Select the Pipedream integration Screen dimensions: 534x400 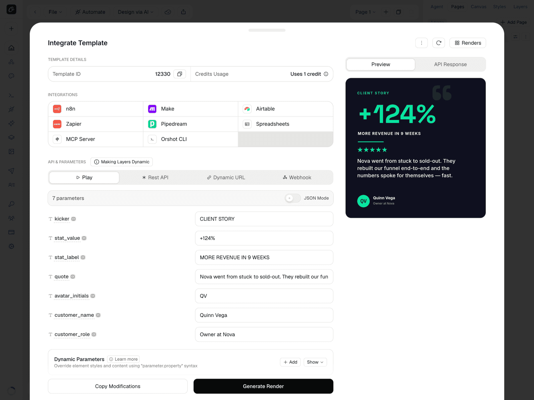click(x=191, y=124)
